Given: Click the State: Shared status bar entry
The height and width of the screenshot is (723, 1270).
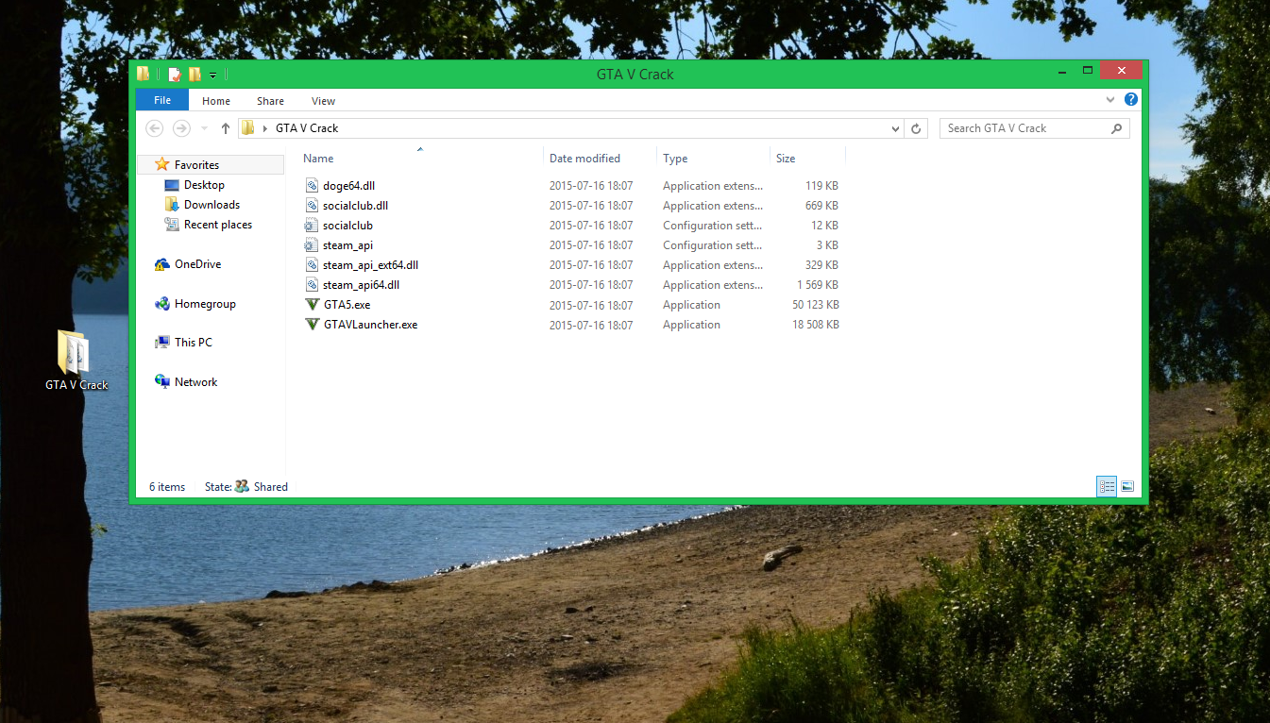Looking at the screenshot, I should [x=246, y=487].
